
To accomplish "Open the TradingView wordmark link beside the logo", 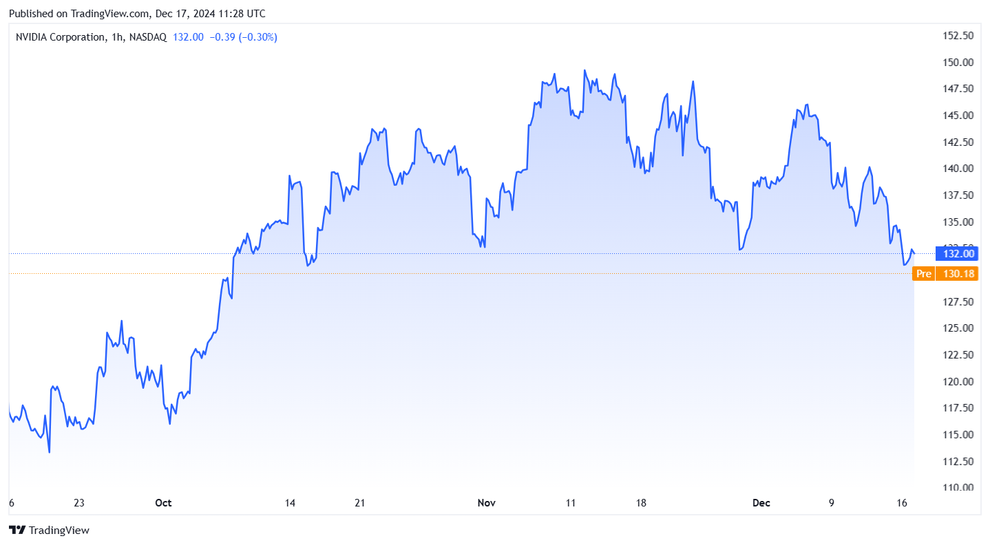I will (x=59, y=530).
